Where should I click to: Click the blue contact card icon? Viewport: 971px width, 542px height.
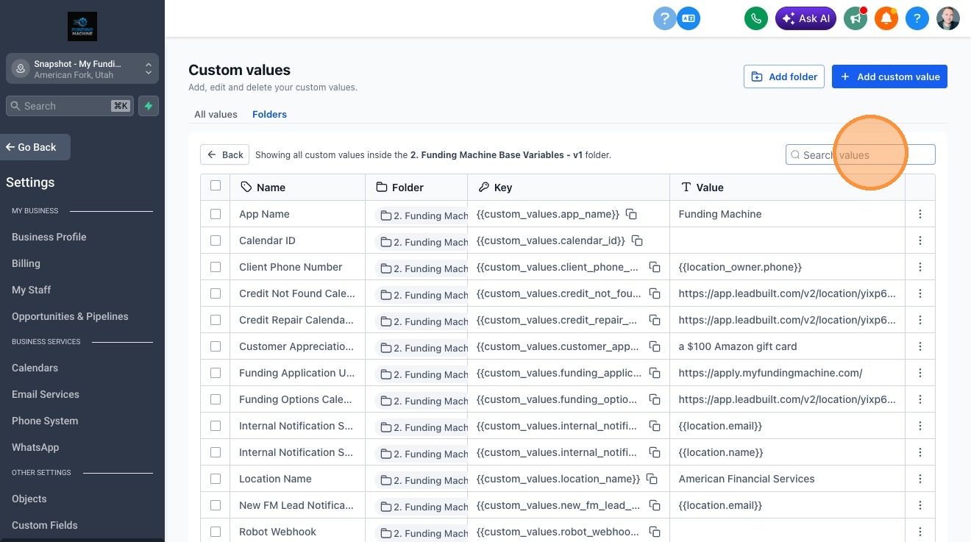pyautogui.click(x=689, y=18)
